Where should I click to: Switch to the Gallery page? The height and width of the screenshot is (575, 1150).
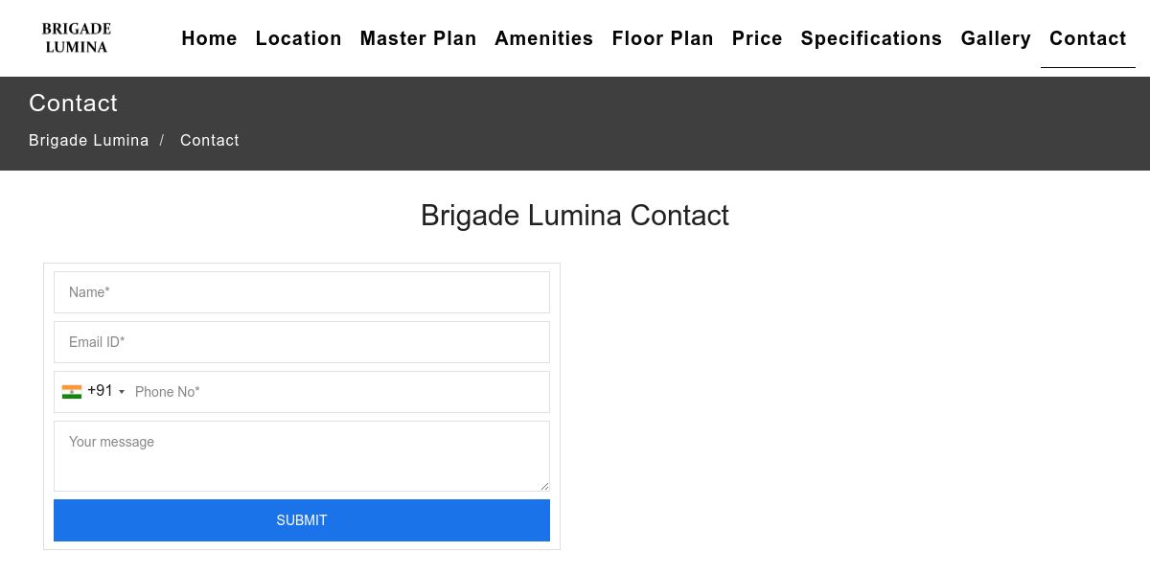[x=996, y=38]
